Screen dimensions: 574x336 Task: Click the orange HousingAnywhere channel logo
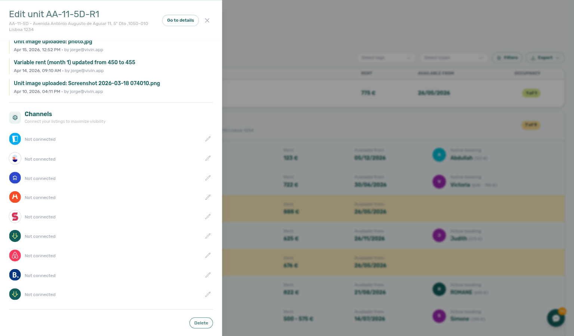click(15, 197)
